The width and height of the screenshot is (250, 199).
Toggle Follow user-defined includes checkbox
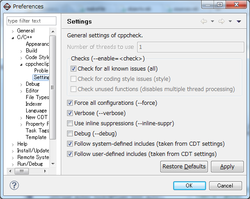70,154
